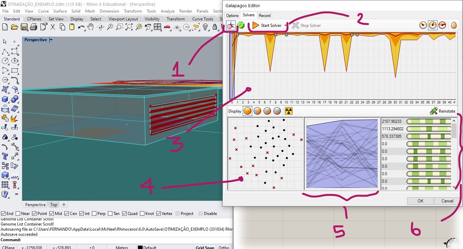Click the gene slider bar beside 578.337305
Screen dimensions: 463x249
429,136
